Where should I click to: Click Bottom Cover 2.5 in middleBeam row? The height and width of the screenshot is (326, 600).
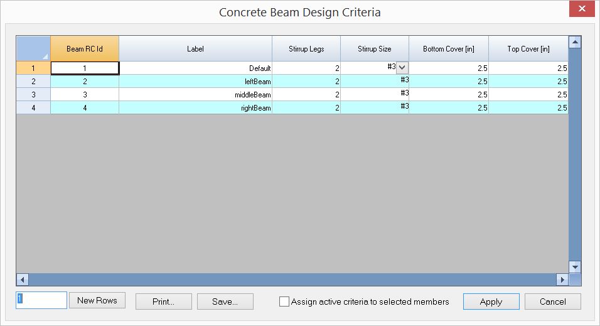pos(449,95)
